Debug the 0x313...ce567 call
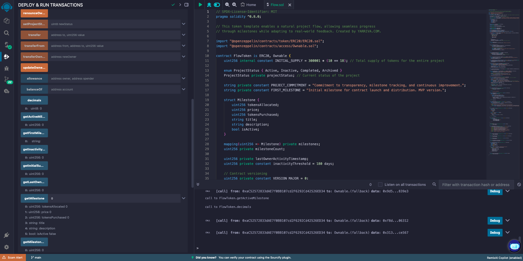The width and height of the screenshot is (523, 261). click(x=495, y=232)
